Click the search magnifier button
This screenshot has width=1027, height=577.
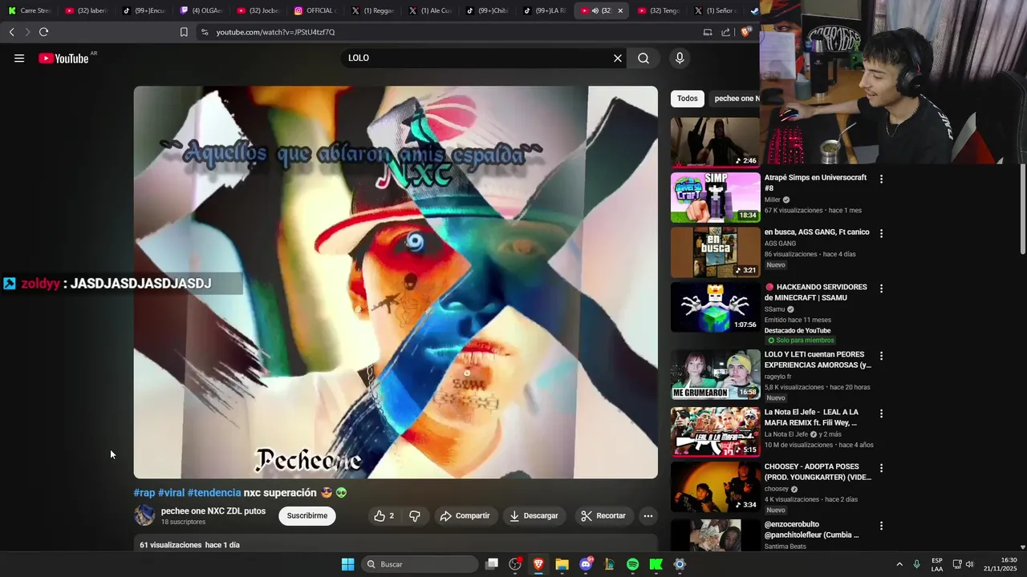click(643, 58)
